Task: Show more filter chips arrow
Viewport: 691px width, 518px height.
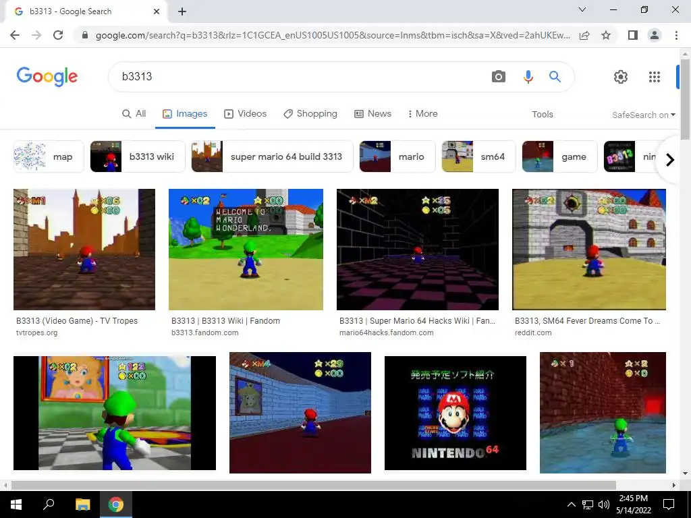Action: click(x=670, y=159)
